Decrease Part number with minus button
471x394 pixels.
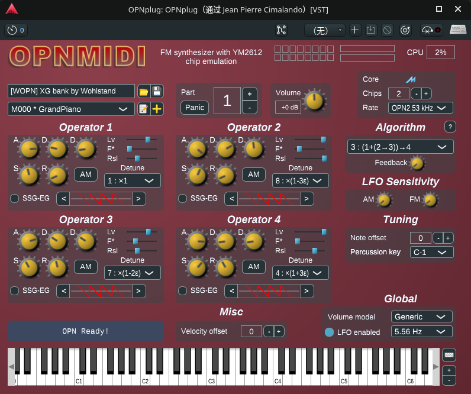(x=250, y=108)
